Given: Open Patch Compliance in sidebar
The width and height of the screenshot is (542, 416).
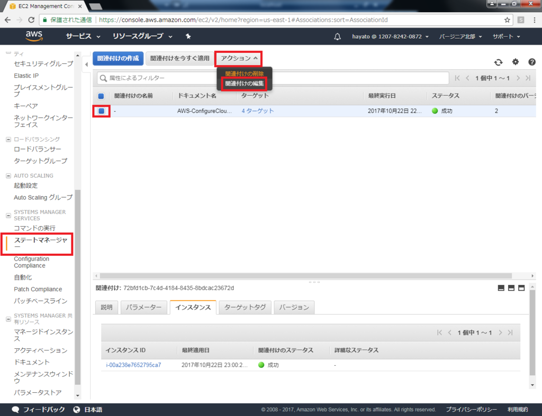Looking at the screenshot, I should coord(38,289).
